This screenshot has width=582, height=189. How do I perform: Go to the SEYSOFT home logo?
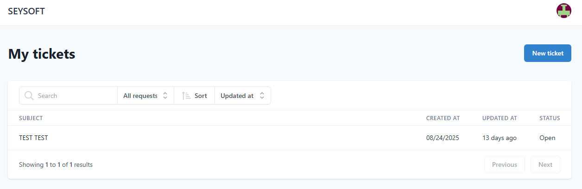coord(26,12)
